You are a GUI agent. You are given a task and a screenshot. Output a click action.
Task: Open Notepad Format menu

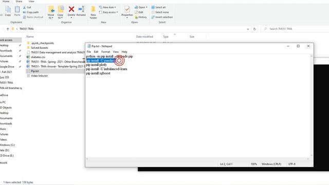point(105,51)
